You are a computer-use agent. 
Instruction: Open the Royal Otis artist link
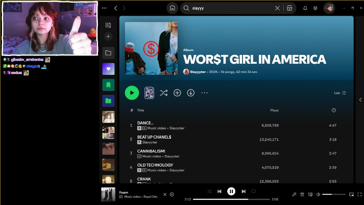[150, 197]
